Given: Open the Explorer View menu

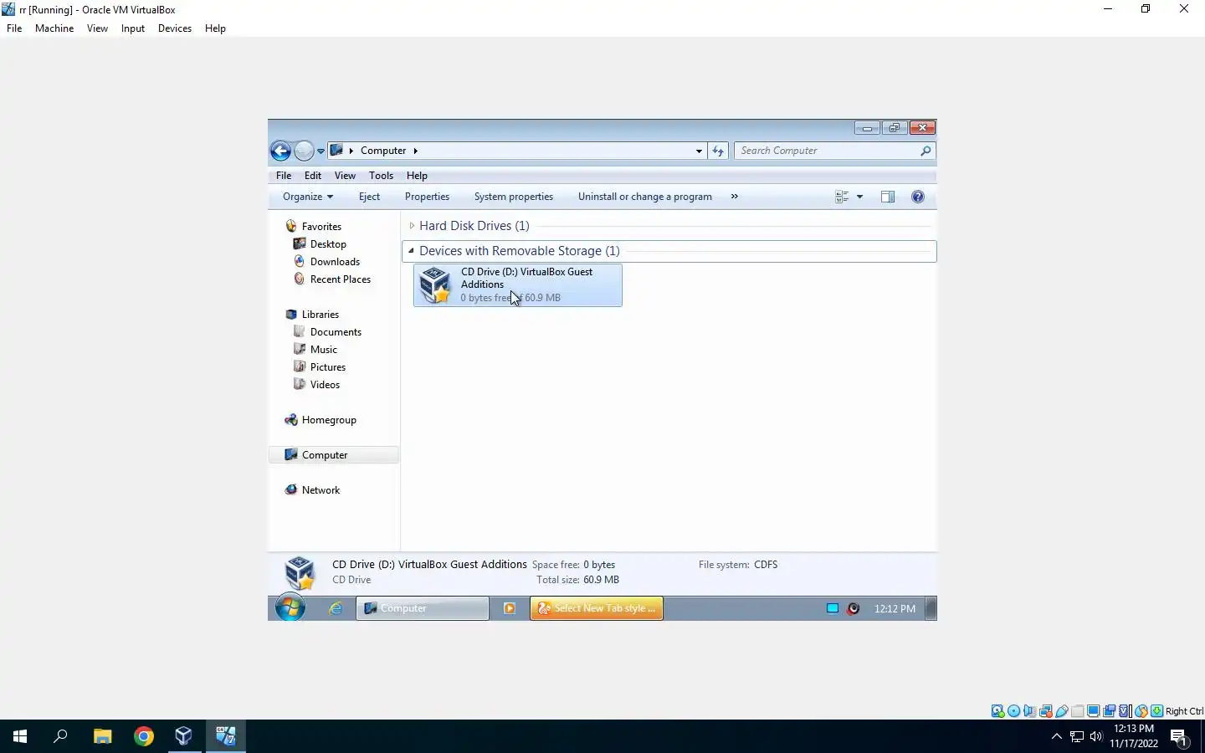Looking at the screenshot, I should point(345,176).
